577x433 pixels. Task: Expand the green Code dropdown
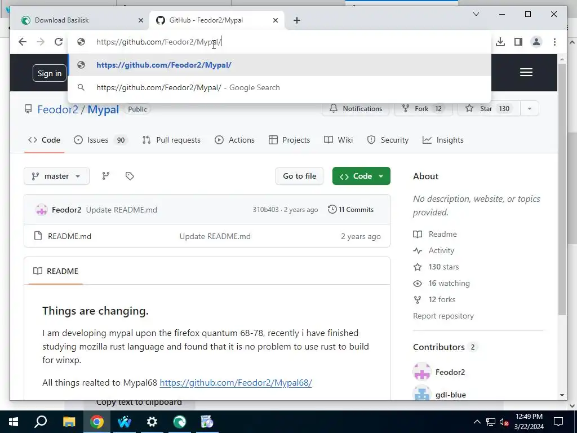point(361,176)
